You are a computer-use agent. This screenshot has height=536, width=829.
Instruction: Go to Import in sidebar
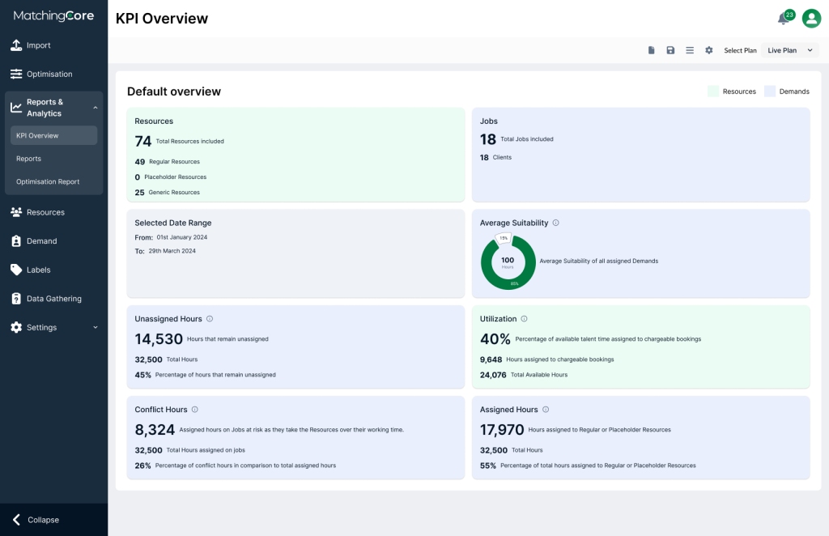click(54, 45)
